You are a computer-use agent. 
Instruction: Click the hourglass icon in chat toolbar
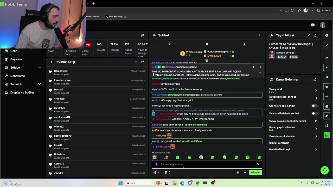[245, 44]
